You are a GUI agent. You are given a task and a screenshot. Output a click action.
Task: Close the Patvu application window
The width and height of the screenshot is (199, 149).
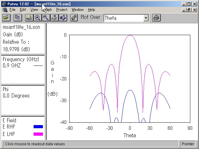[x=195, y=4]
